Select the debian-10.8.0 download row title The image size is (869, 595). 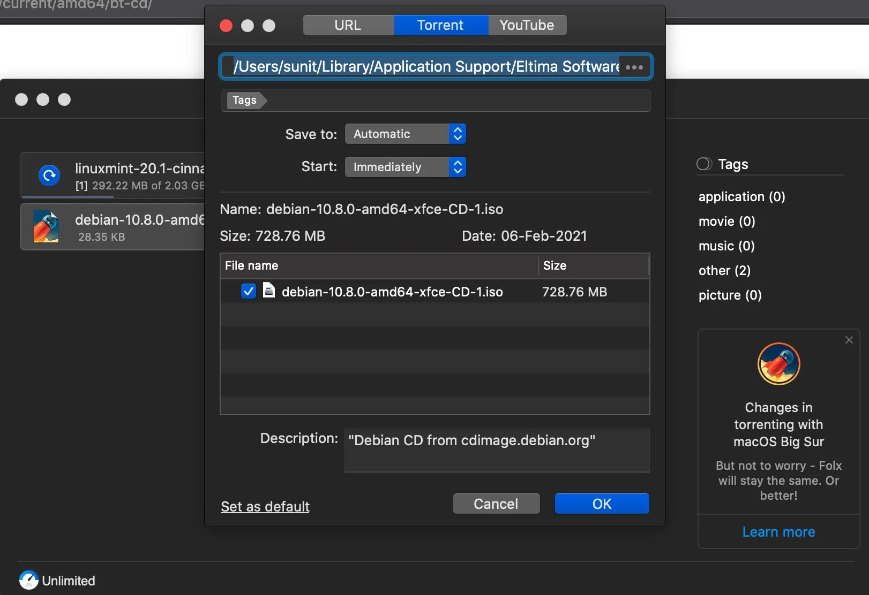click(x=140, y=219)
